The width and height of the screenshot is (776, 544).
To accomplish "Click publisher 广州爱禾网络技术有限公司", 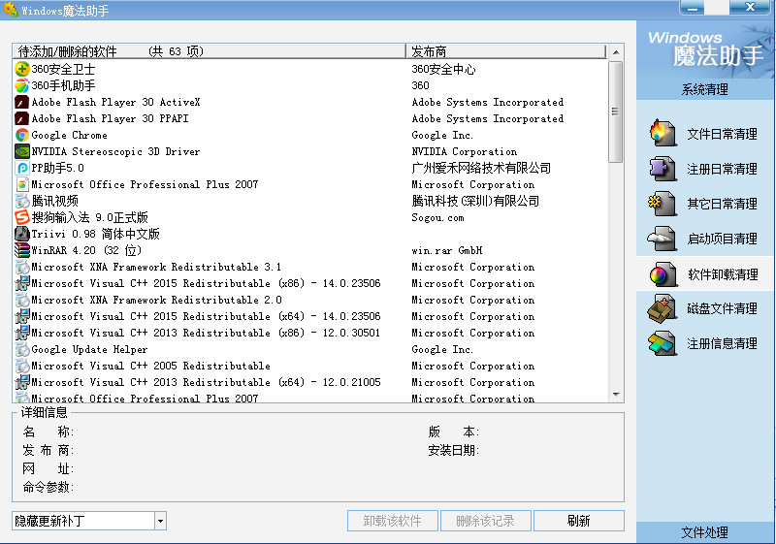I will tap(481, 168).
